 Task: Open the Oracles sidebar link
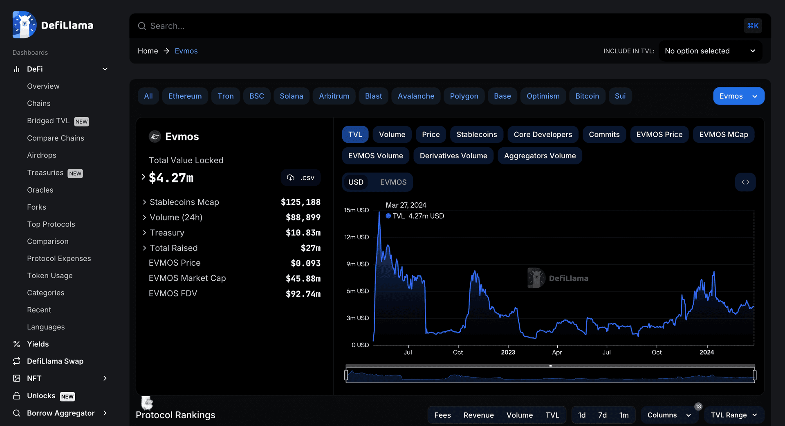click(40, 190)
